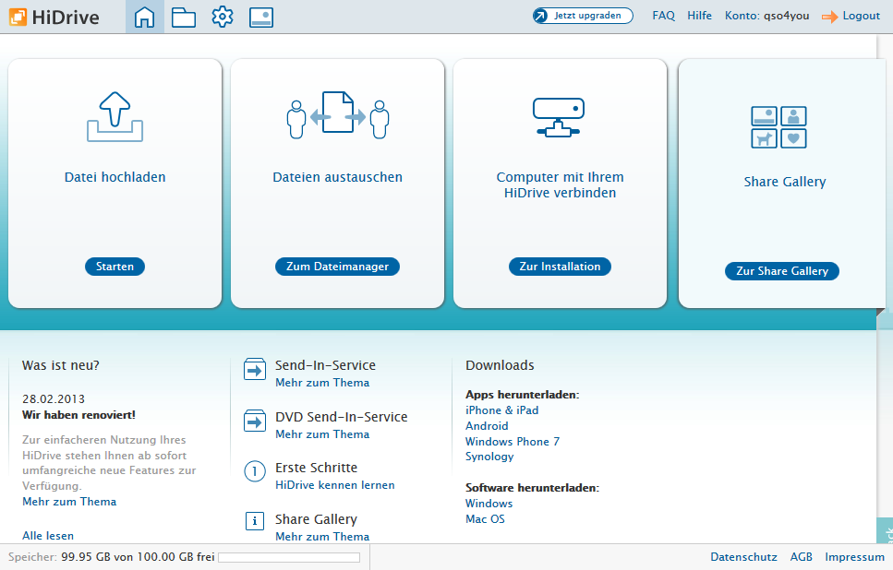Viewport: 893px width, 570px height.
Task: Click the Send-In-Service arrow icon
Action: pos(254,371)
